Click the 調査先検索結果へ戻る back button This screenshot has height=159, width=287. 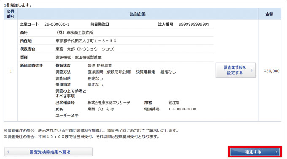pyautogui.click(x=49, y=152)
